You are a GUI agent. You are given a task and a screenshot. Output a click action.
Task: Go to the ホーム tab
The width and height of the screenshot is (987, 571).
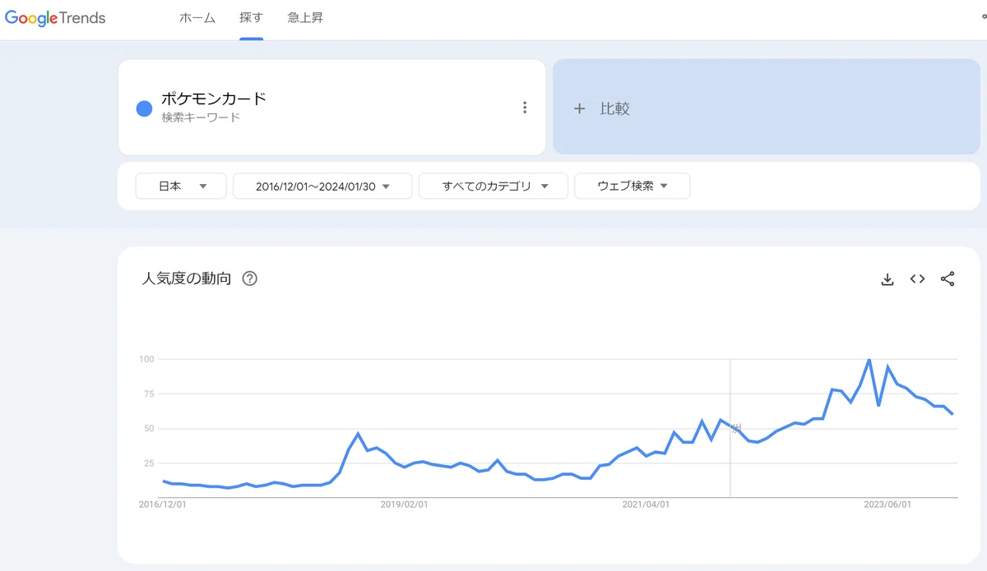tap(197, 18)
